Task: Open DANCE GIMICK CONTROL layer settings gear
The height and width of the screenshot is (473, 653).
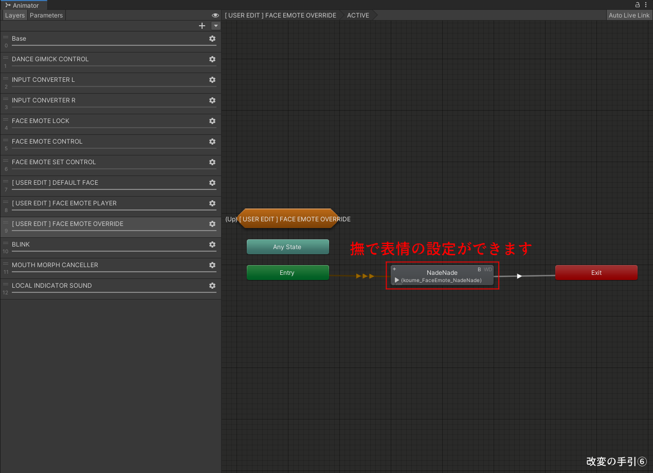Action: pos(212,59)
